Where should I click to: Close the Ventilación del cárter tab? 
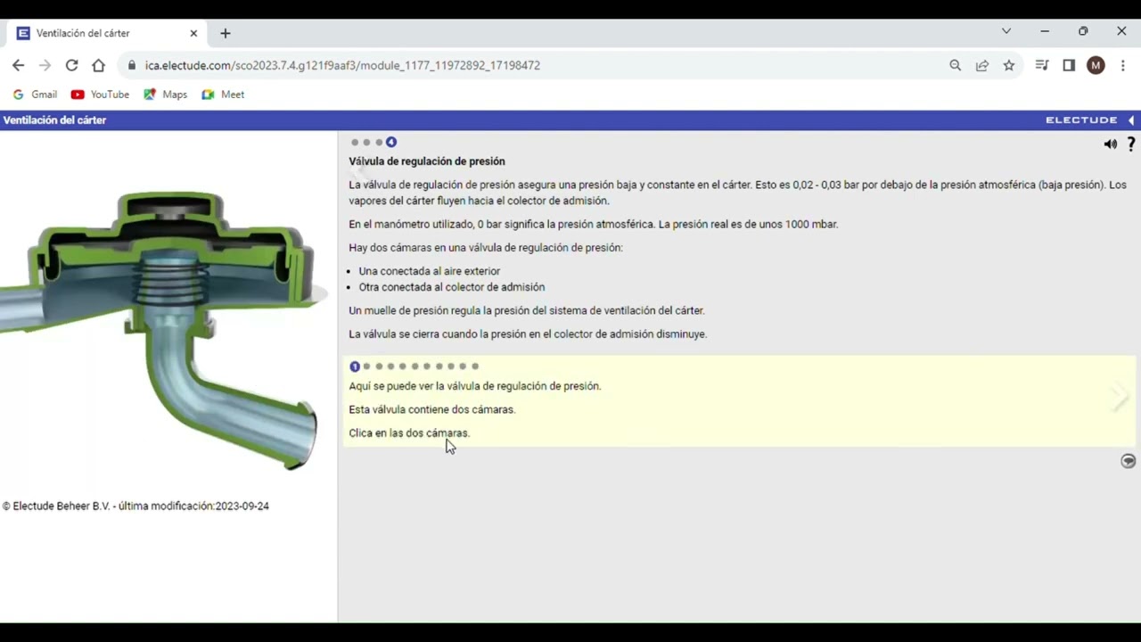(x=193, y=33)
